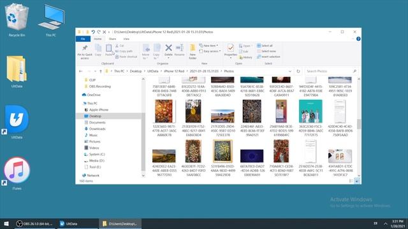Click This PC in the address breadcrumb
Image resolution: width=408 pixels, height=229 pixels.
[119, 71]
